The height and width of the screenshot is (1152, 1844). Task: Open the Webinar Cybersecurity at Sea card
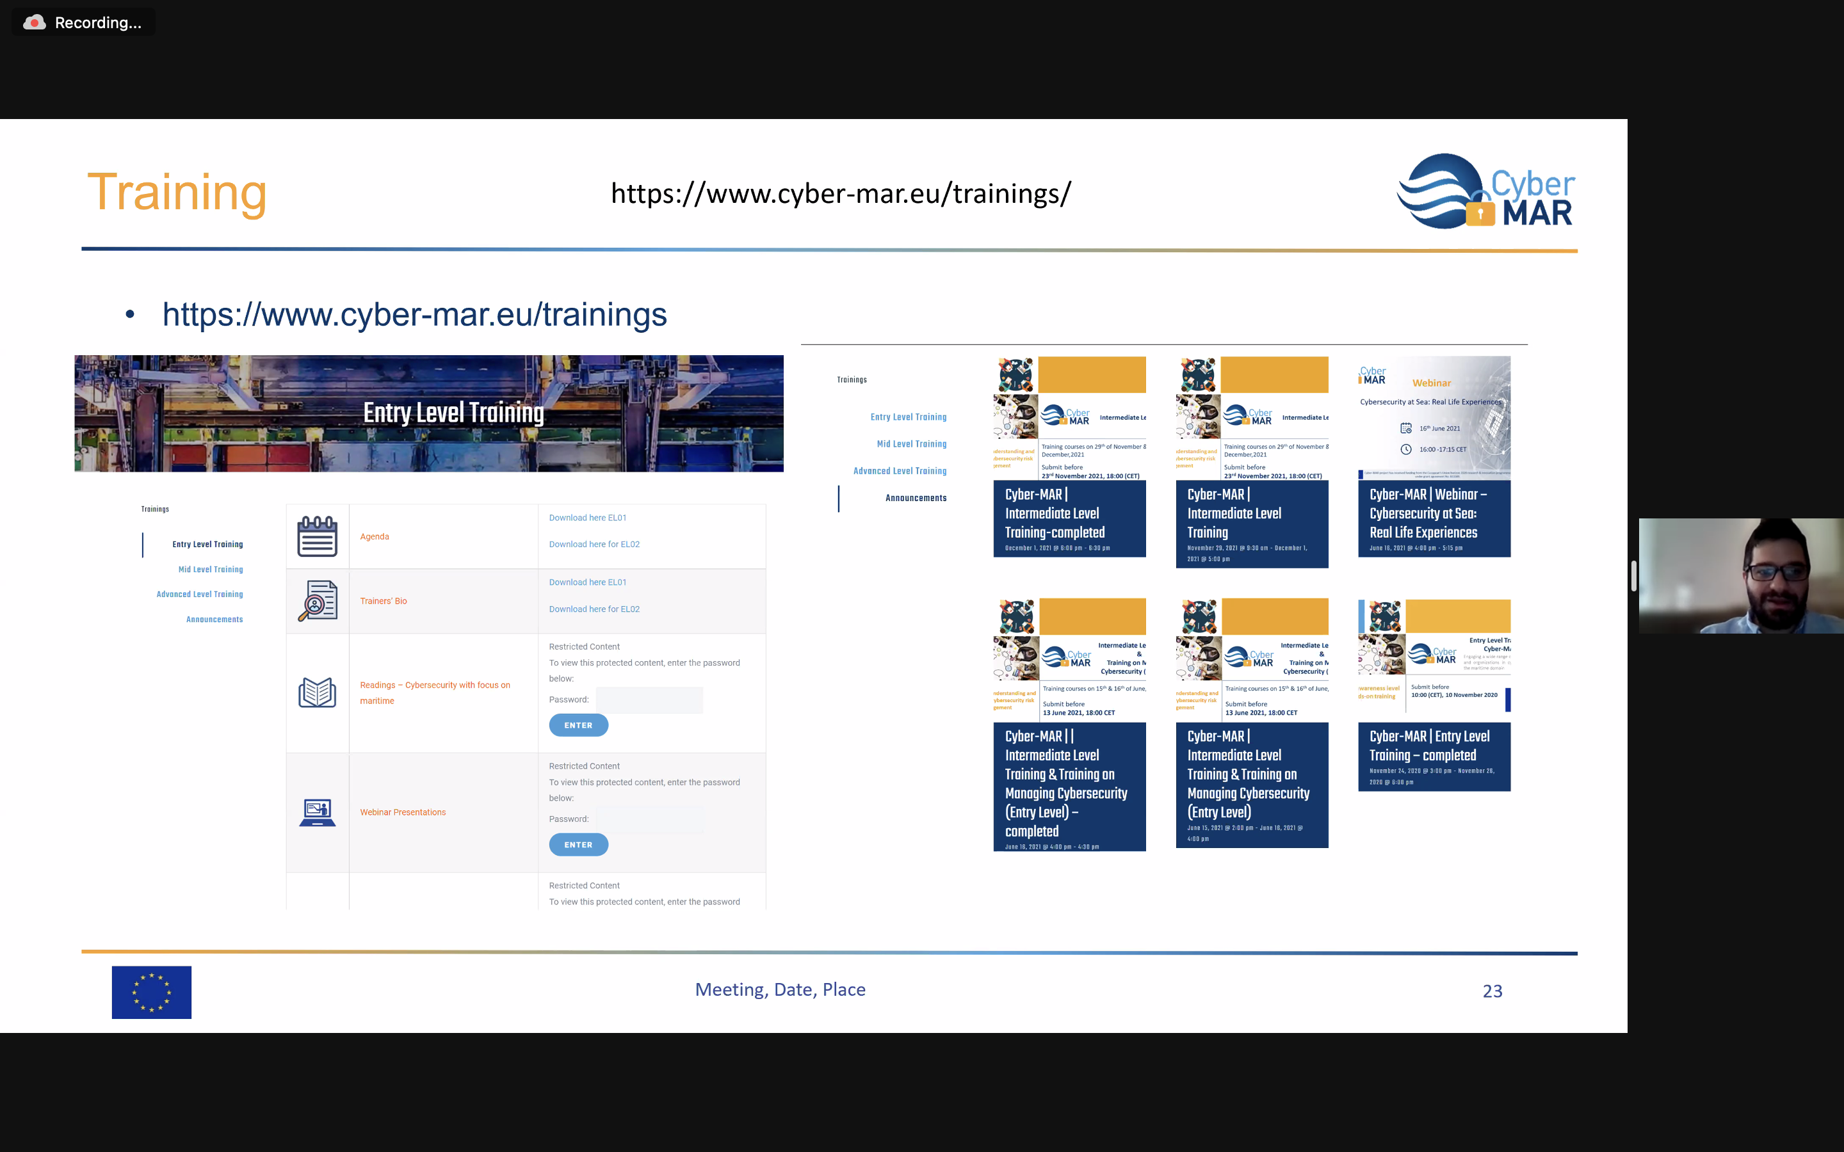tap(1434, 456)
